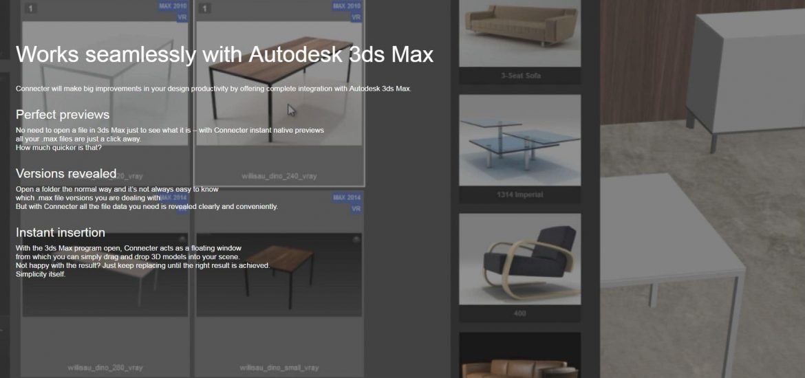The width and height of the screenshot is (805, 378).
Task: Click the 1314 Imperial caption label
Action: tap(519, 194)
